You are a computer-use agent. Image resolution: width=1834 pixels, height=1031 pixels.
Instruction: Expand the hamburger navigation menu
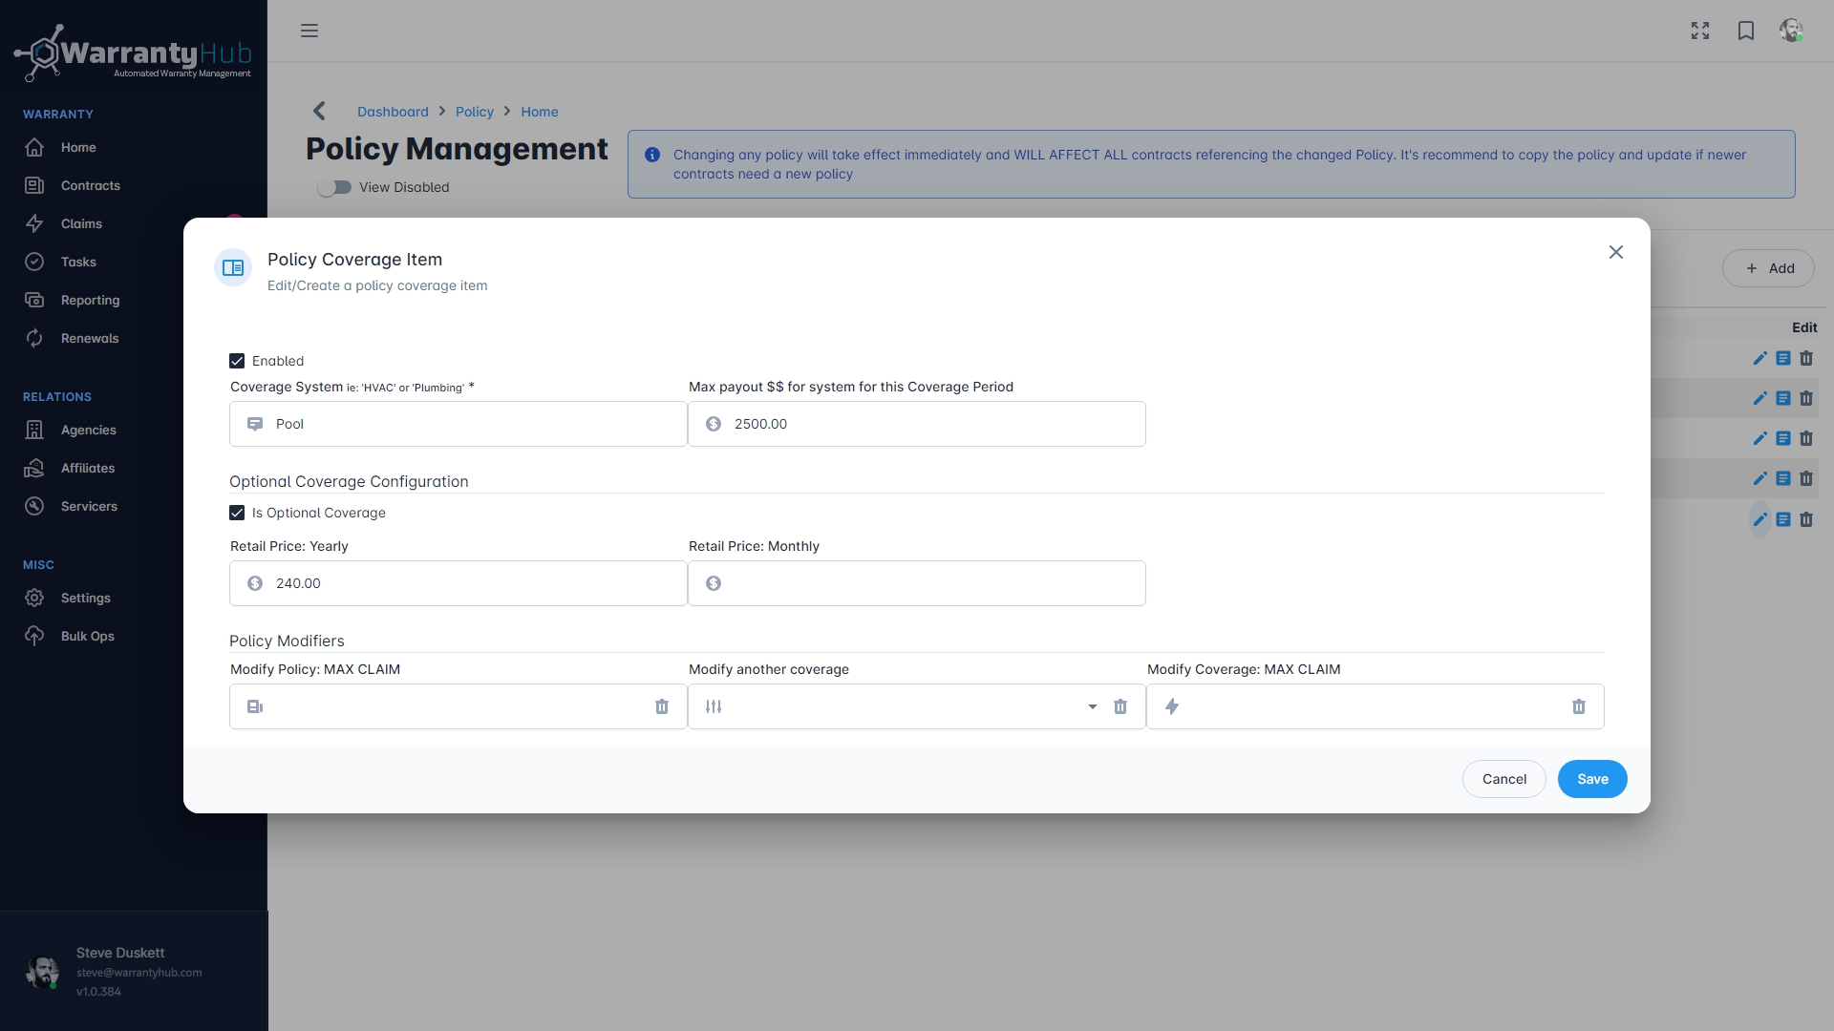click(x=309, y=31)
